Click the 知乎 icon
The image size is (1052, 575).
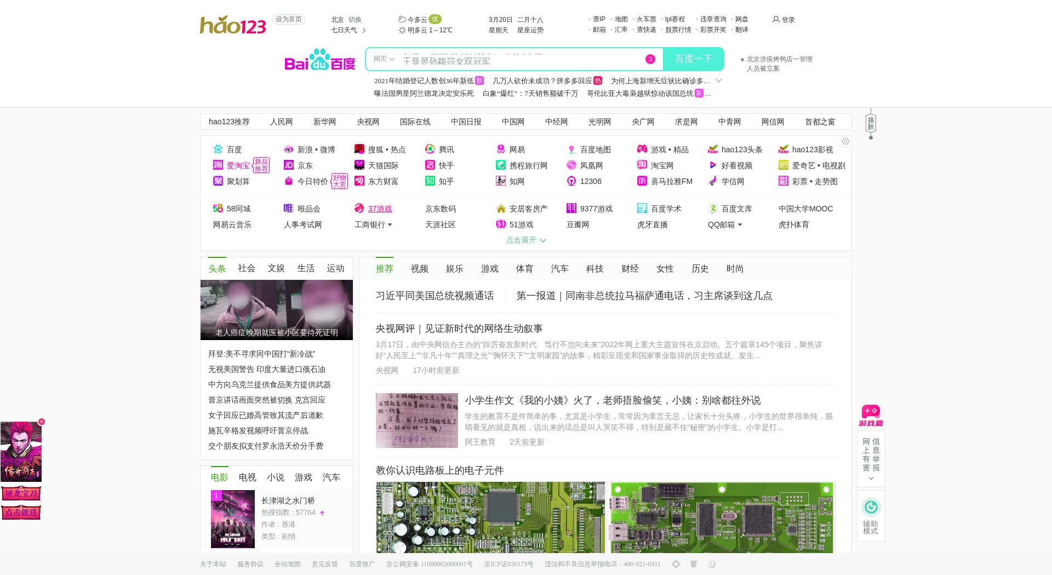point(430,181)
